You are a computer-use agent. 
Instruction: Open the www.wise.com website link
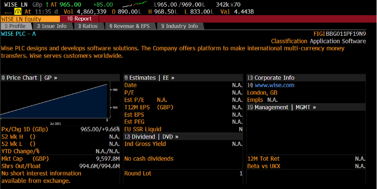tap(274, 85)
